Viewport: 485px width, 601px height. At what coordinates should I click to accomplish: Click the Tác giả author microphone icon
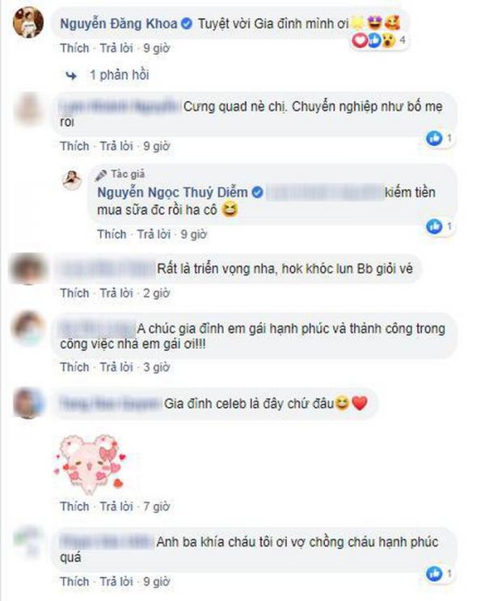(x=101, y=175)
